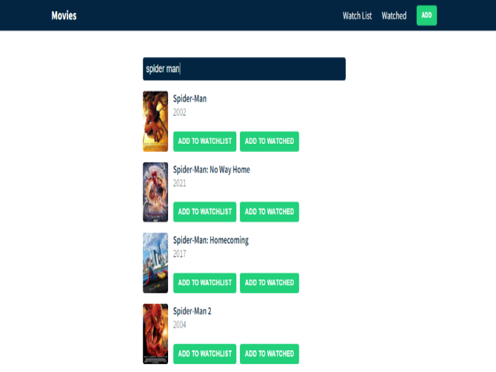
Task: Open the Watch List page
Action: pos(357,15)
